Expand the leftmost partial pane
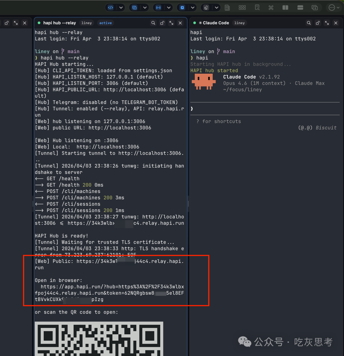Viewport: 344px width, 356px height. point(16,23)
